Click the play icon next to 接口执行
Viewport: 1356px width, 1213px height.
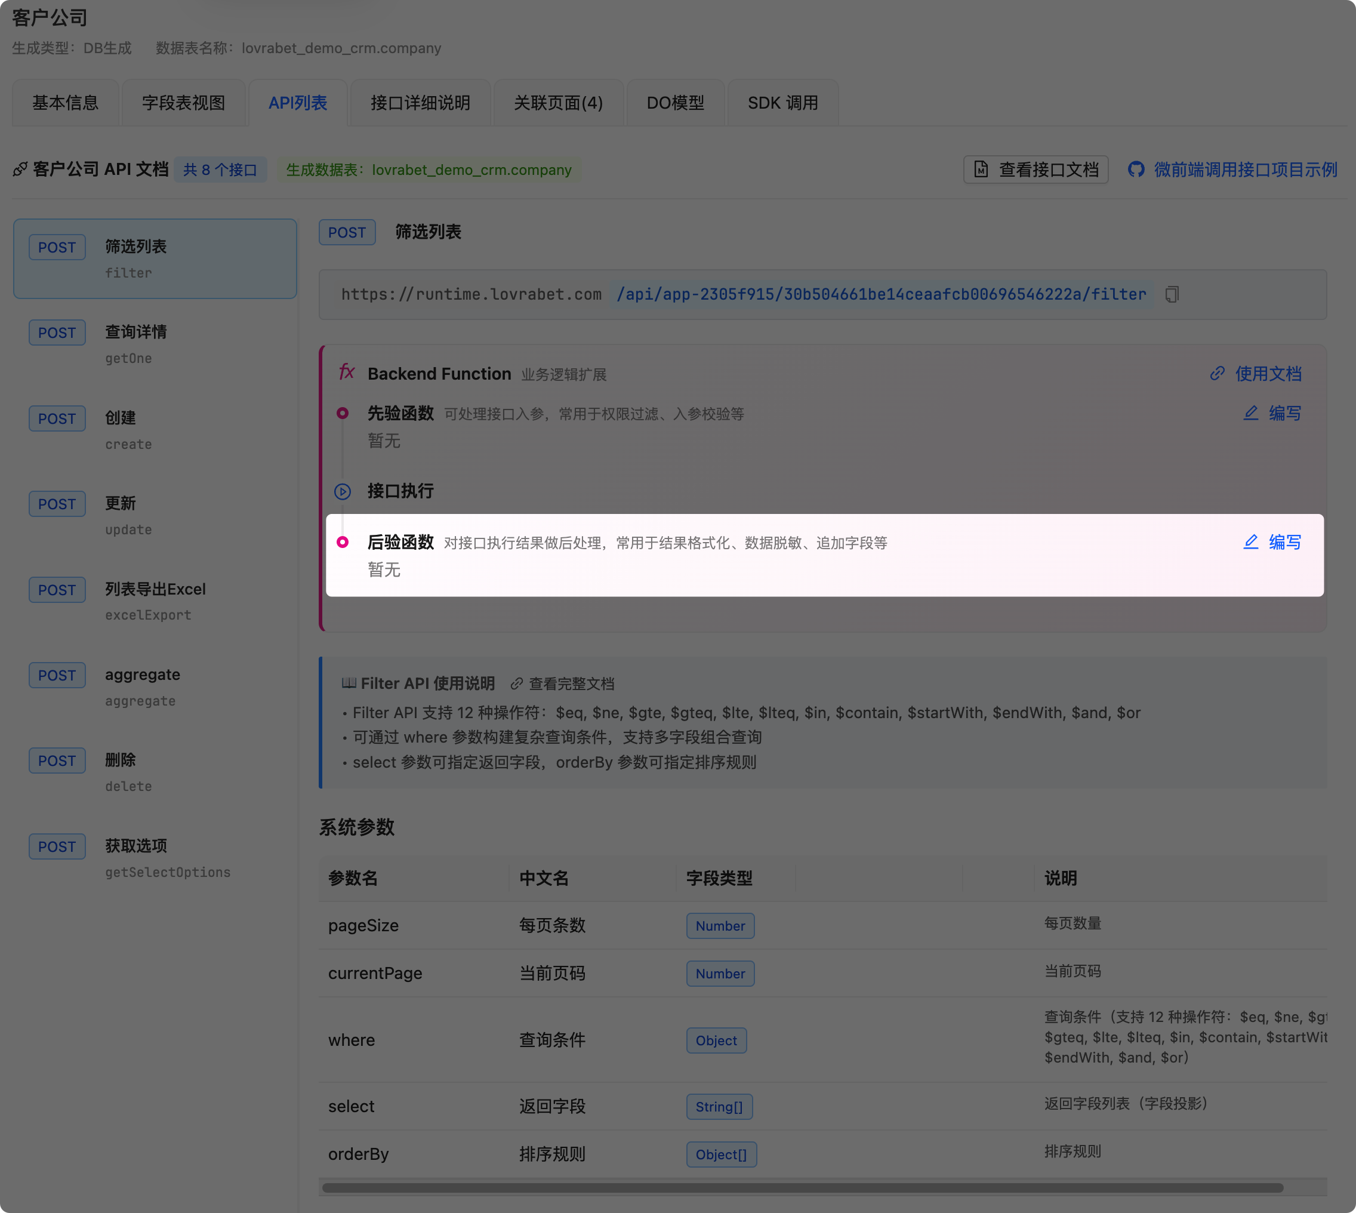(x=343, y=492)
